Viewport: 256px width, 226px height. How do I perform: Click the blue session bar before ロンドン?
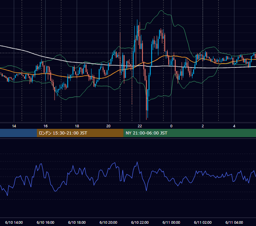18,133
